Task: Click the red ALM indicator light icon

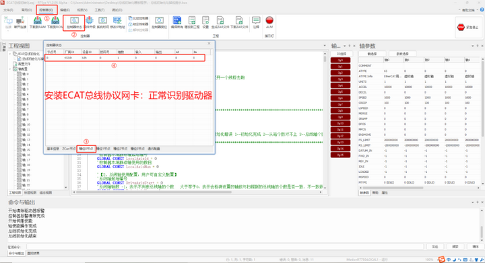Action: 269,20
